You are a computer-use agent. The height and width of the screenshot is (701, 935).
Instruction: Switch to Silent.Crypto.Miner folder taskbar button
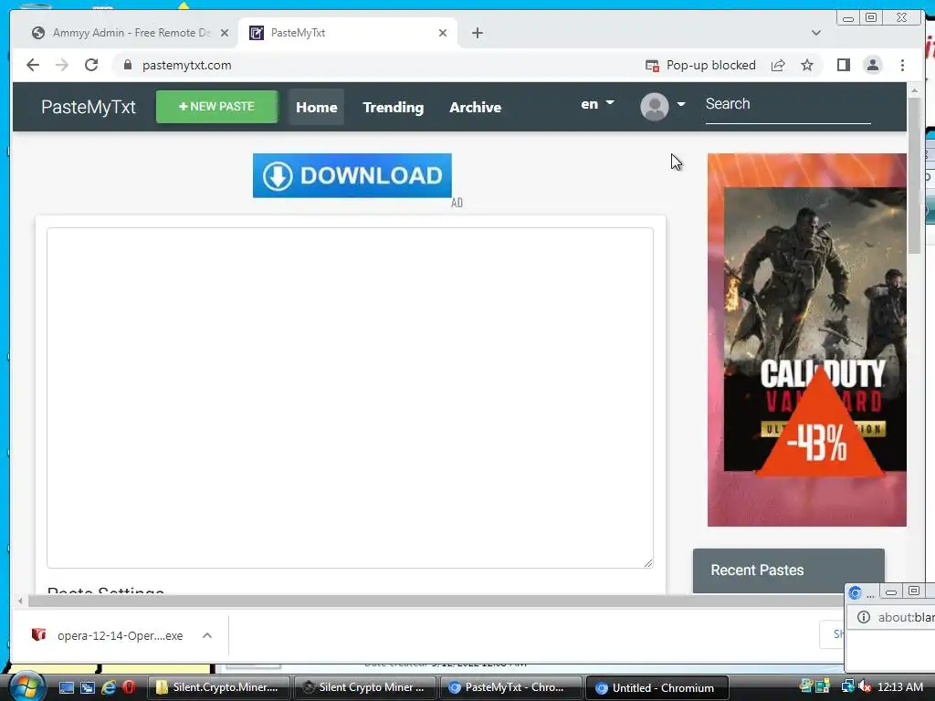pos(218,687)
